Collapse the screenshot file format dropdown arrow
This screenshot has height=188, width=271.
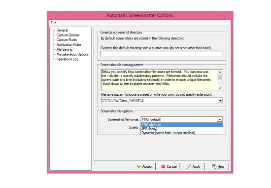coord(220,119)
